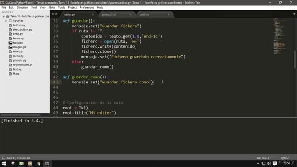Click the 'root.title("Mi editor")' line
The image size is (297, 167).
coord(89,113)
